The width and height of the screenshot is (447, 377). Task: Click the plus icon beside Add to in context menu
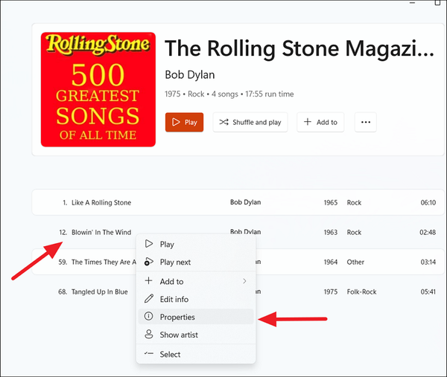(x=148, y=281)
